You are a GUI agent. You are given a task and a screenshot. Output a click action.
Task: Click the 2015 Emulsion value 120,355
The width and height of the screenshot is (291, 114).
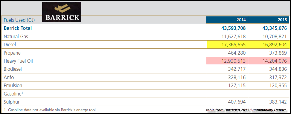(278, 85)
